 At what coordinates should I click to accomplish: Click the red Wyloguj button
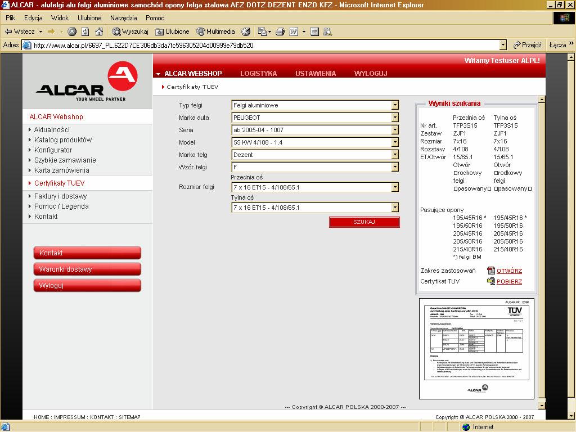pos(87,285)
